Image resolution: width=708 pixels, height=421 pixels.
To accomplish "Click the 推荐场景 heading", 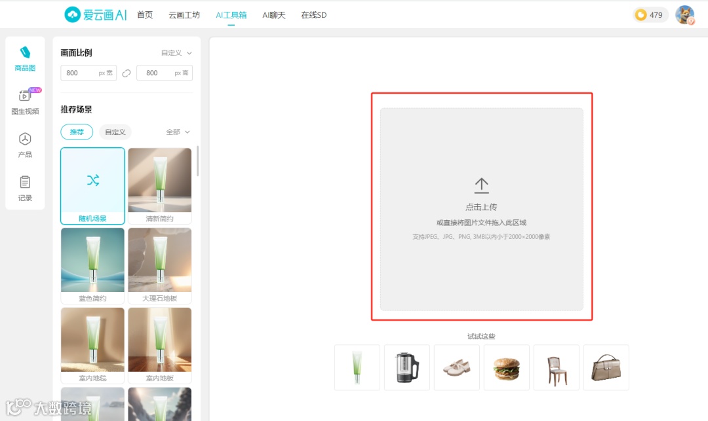I will [x=76, y=109].
